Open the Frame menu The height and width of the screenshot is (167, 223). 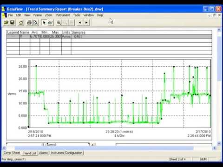click(x=38, y=15)
